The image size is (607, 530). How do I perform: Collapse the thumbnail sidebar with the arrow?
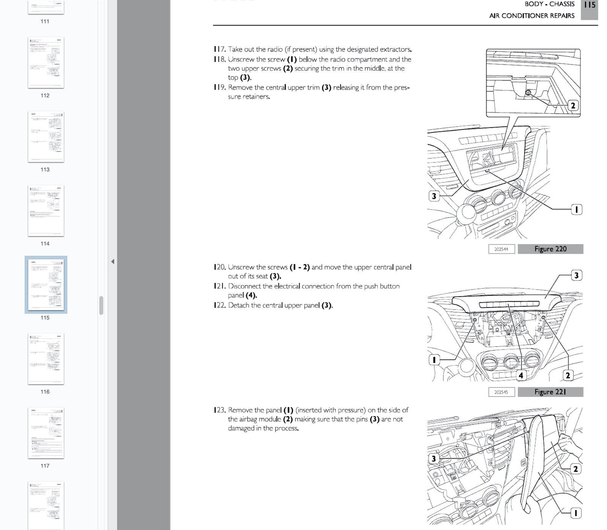tap(112, 262)
